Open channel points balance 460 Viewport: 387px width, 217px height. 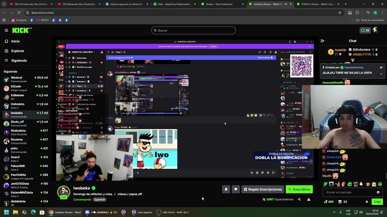[329, 202]
